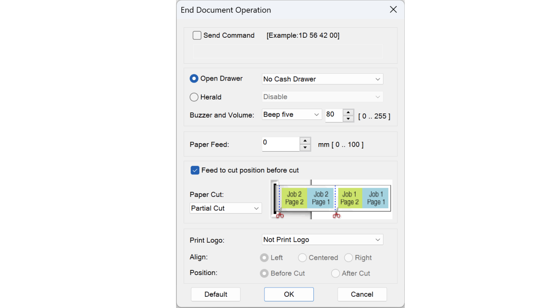Click the Buzzer and Volume label

[222, 115]
